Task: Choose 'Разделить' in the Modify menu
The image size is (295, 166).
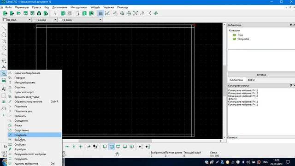Action: tap(35, 135)
